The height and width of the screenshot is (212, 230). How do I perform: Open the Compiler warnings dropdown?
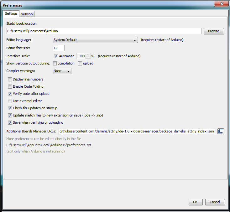pos(62,71)
